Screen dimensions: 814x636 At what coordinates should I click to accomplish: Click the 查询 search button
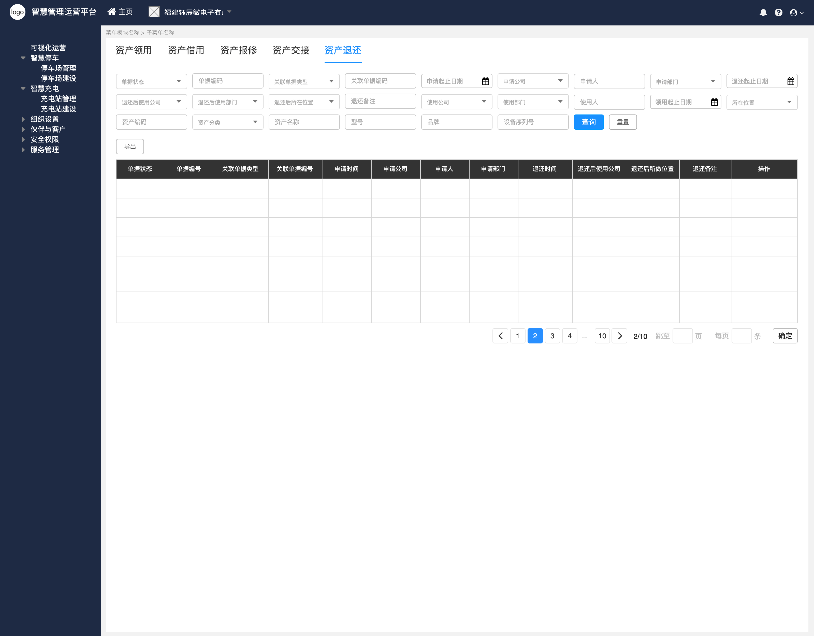(x=589, y=122)
